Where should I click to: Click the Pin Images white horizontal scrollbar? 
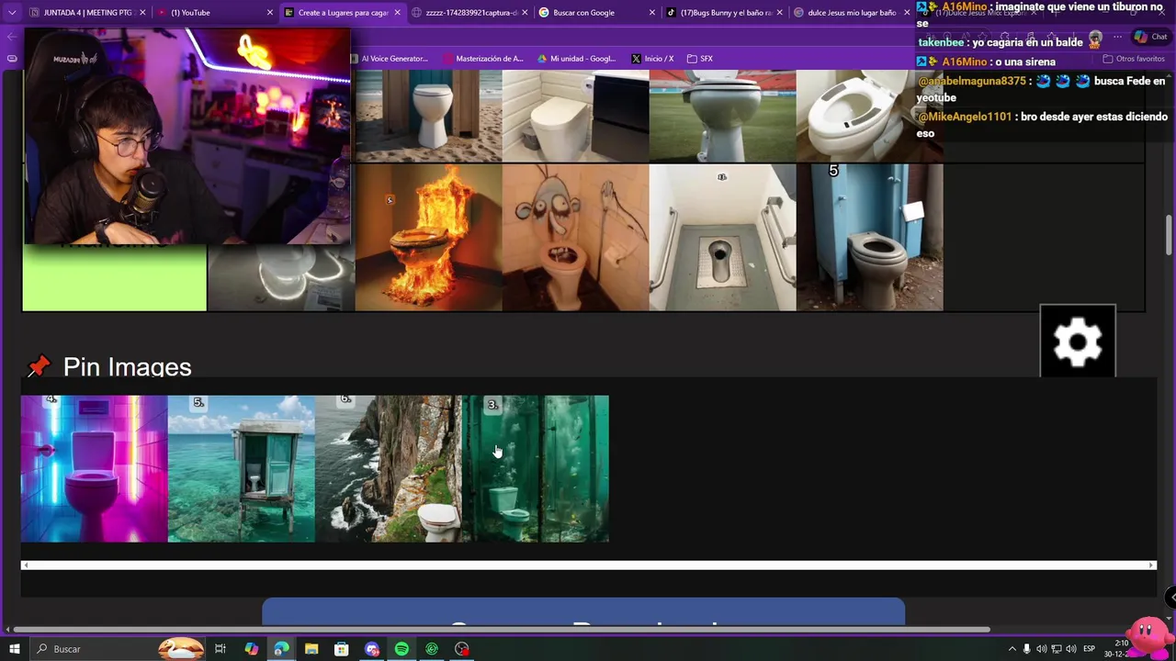coord(588,566)
